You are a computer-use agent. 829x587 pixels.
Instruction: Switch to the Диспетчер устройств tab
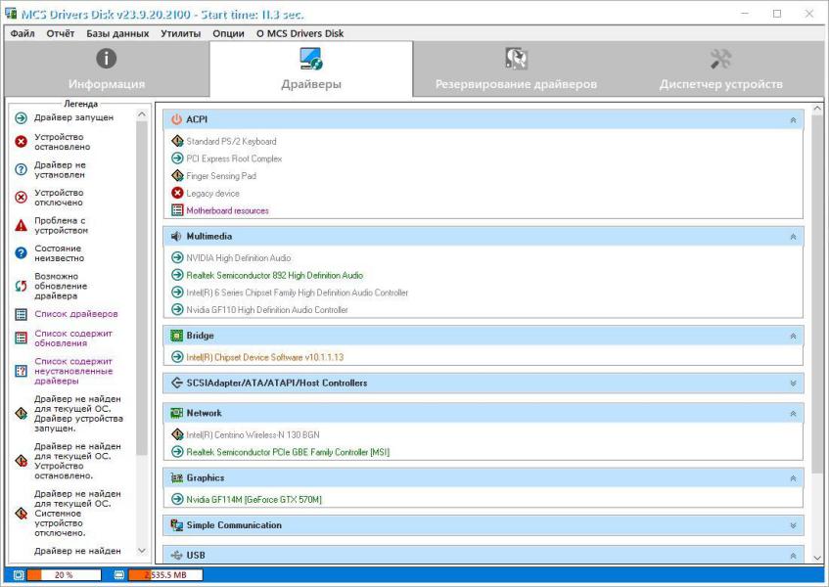pos(721,69)
